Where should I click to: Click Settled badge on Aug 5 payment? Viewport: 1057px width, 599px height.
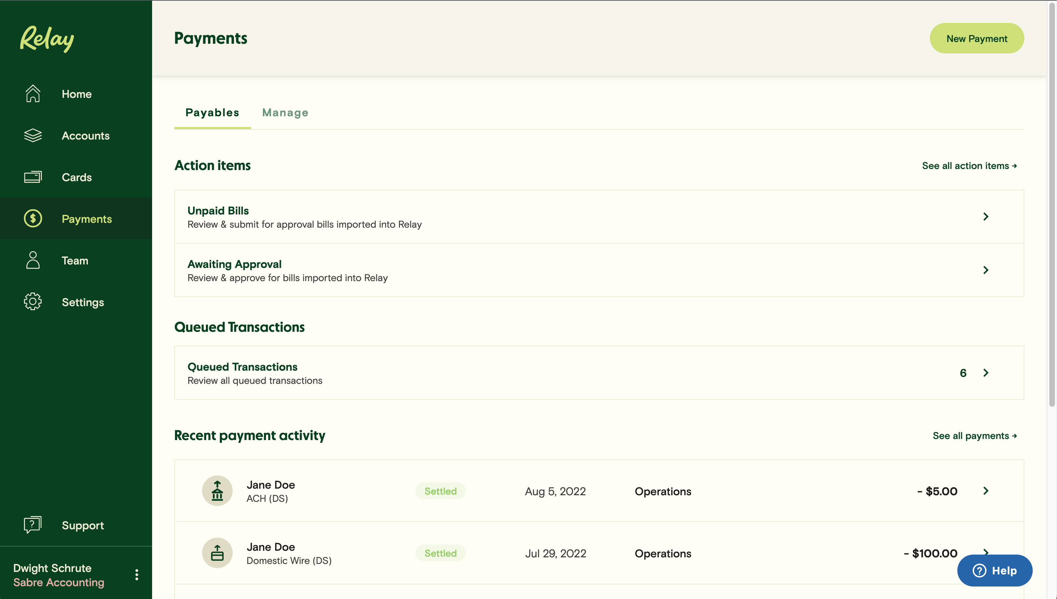point(440,491)
